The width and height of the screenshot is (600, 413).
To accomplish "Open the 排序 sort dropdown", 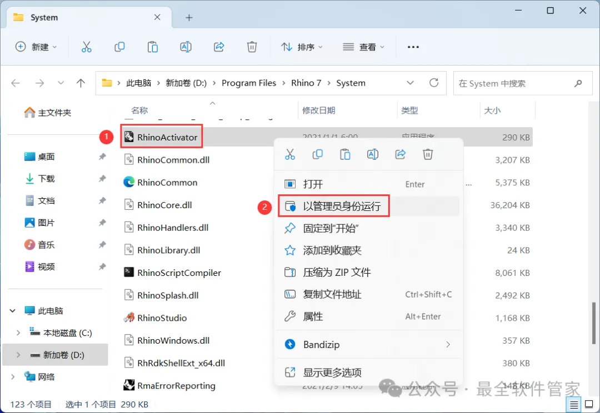I will [302, 47].
